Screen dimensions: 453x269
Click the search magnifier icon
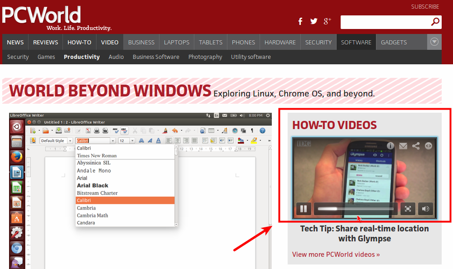[435, 22]
